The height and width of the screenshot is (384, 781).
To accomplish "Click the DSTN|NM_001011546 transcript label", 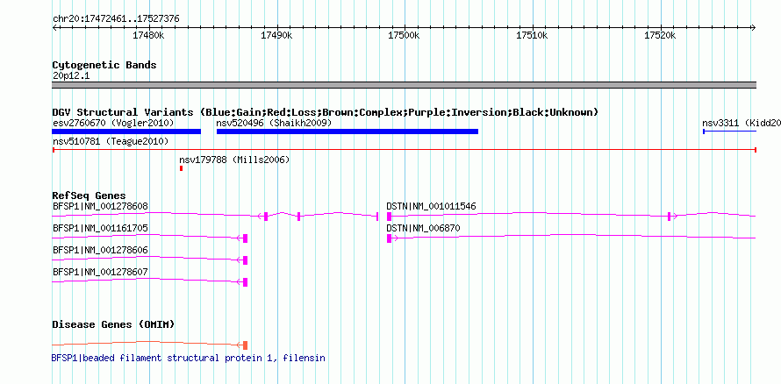I will pyautogui.click(x=431, y=206).
